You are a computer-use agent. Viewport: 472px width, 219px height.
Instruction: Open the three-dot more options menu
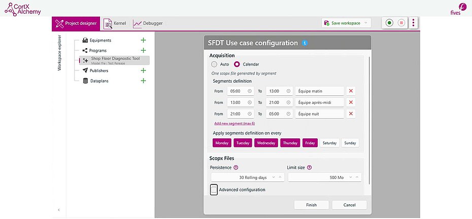(x=414, y=23)
